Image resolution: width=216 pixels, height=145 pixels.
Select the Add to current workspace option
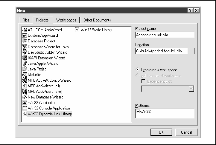[x=138, y=76]
